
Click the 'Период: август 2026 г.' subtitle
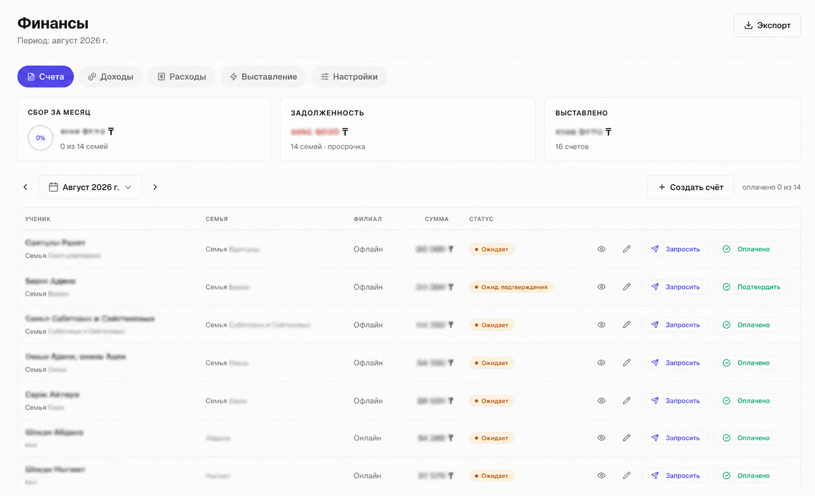pos(63,41)
